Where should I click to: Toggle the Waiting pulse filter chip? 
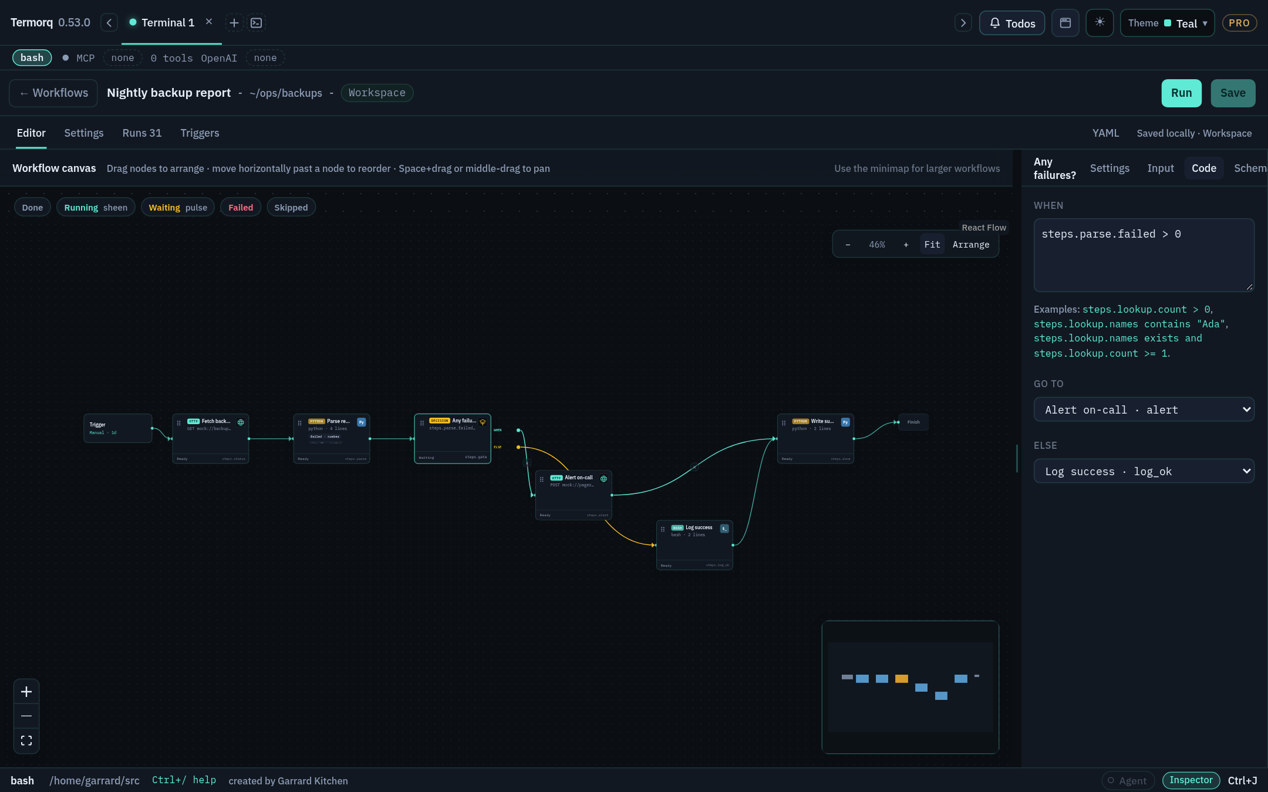coord(178,208)
